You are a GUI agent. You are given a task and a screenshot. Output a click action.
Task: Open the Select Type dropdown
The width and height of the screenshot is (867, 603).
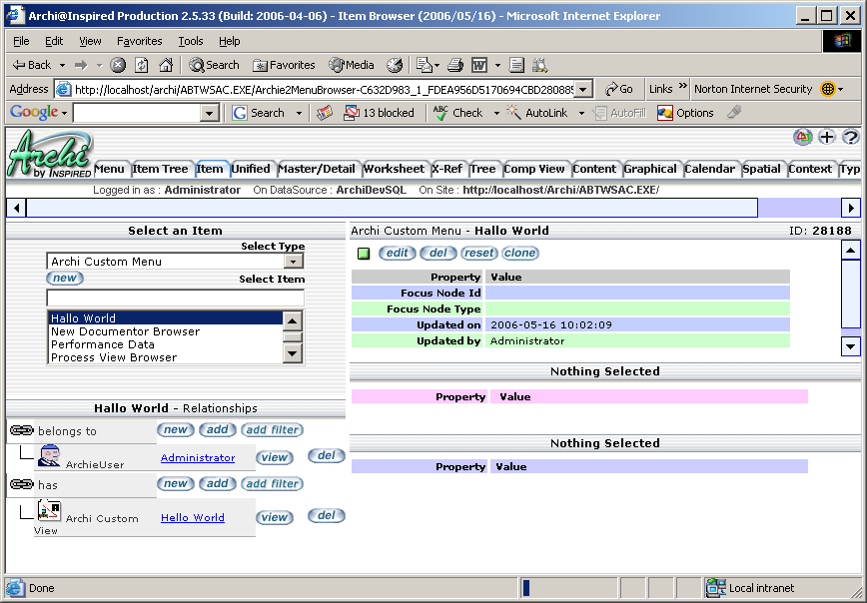294,262
